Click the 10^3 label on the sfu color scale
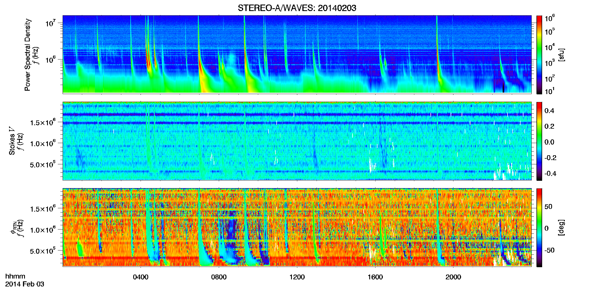This screenshot has height=306, width=594. 550,63
